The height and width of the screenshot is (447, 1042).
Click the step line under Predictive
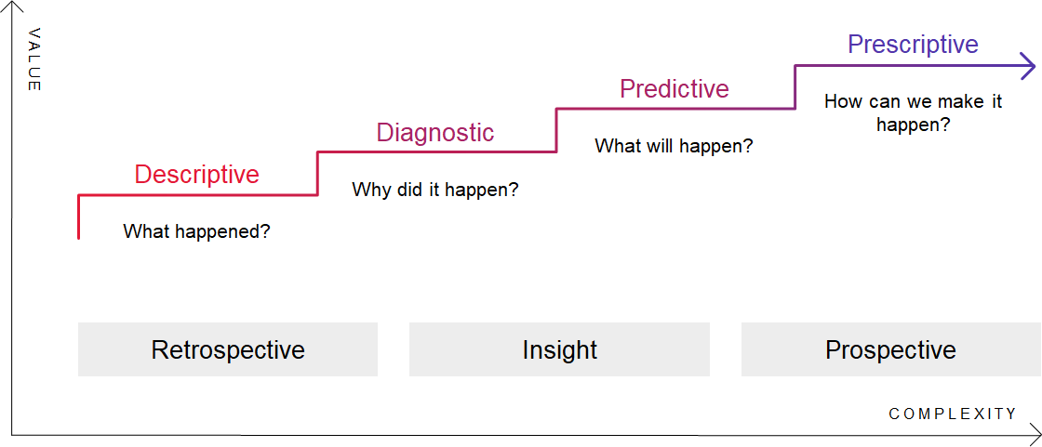point(675,110)
